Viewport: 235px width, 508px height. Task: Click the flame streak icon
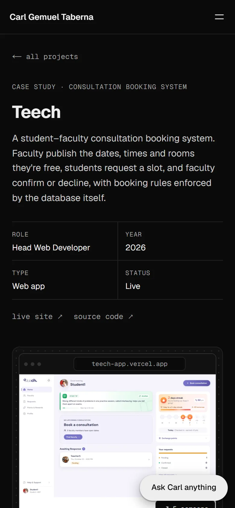coord(163,400)
